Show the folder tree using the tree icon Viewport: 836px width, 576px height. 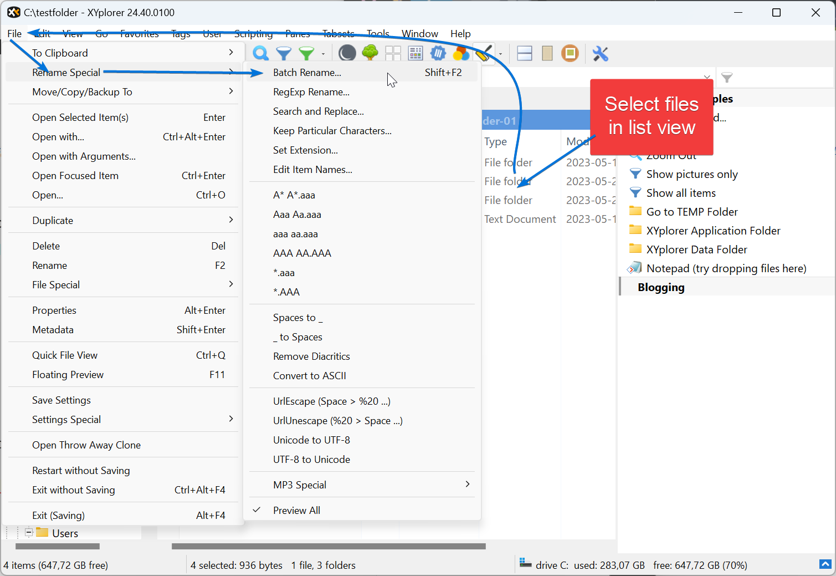(370, 53)
